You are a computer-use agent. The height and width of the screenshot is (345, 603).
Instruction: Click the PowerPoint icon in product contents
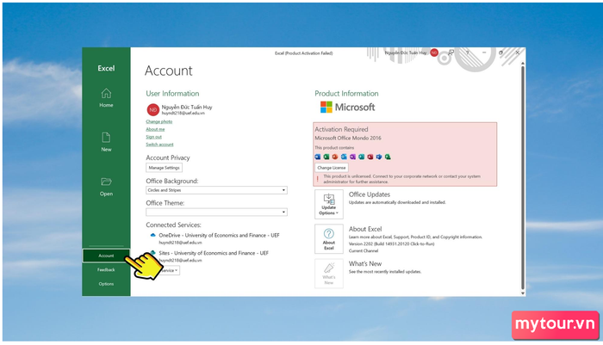(335, 157)
